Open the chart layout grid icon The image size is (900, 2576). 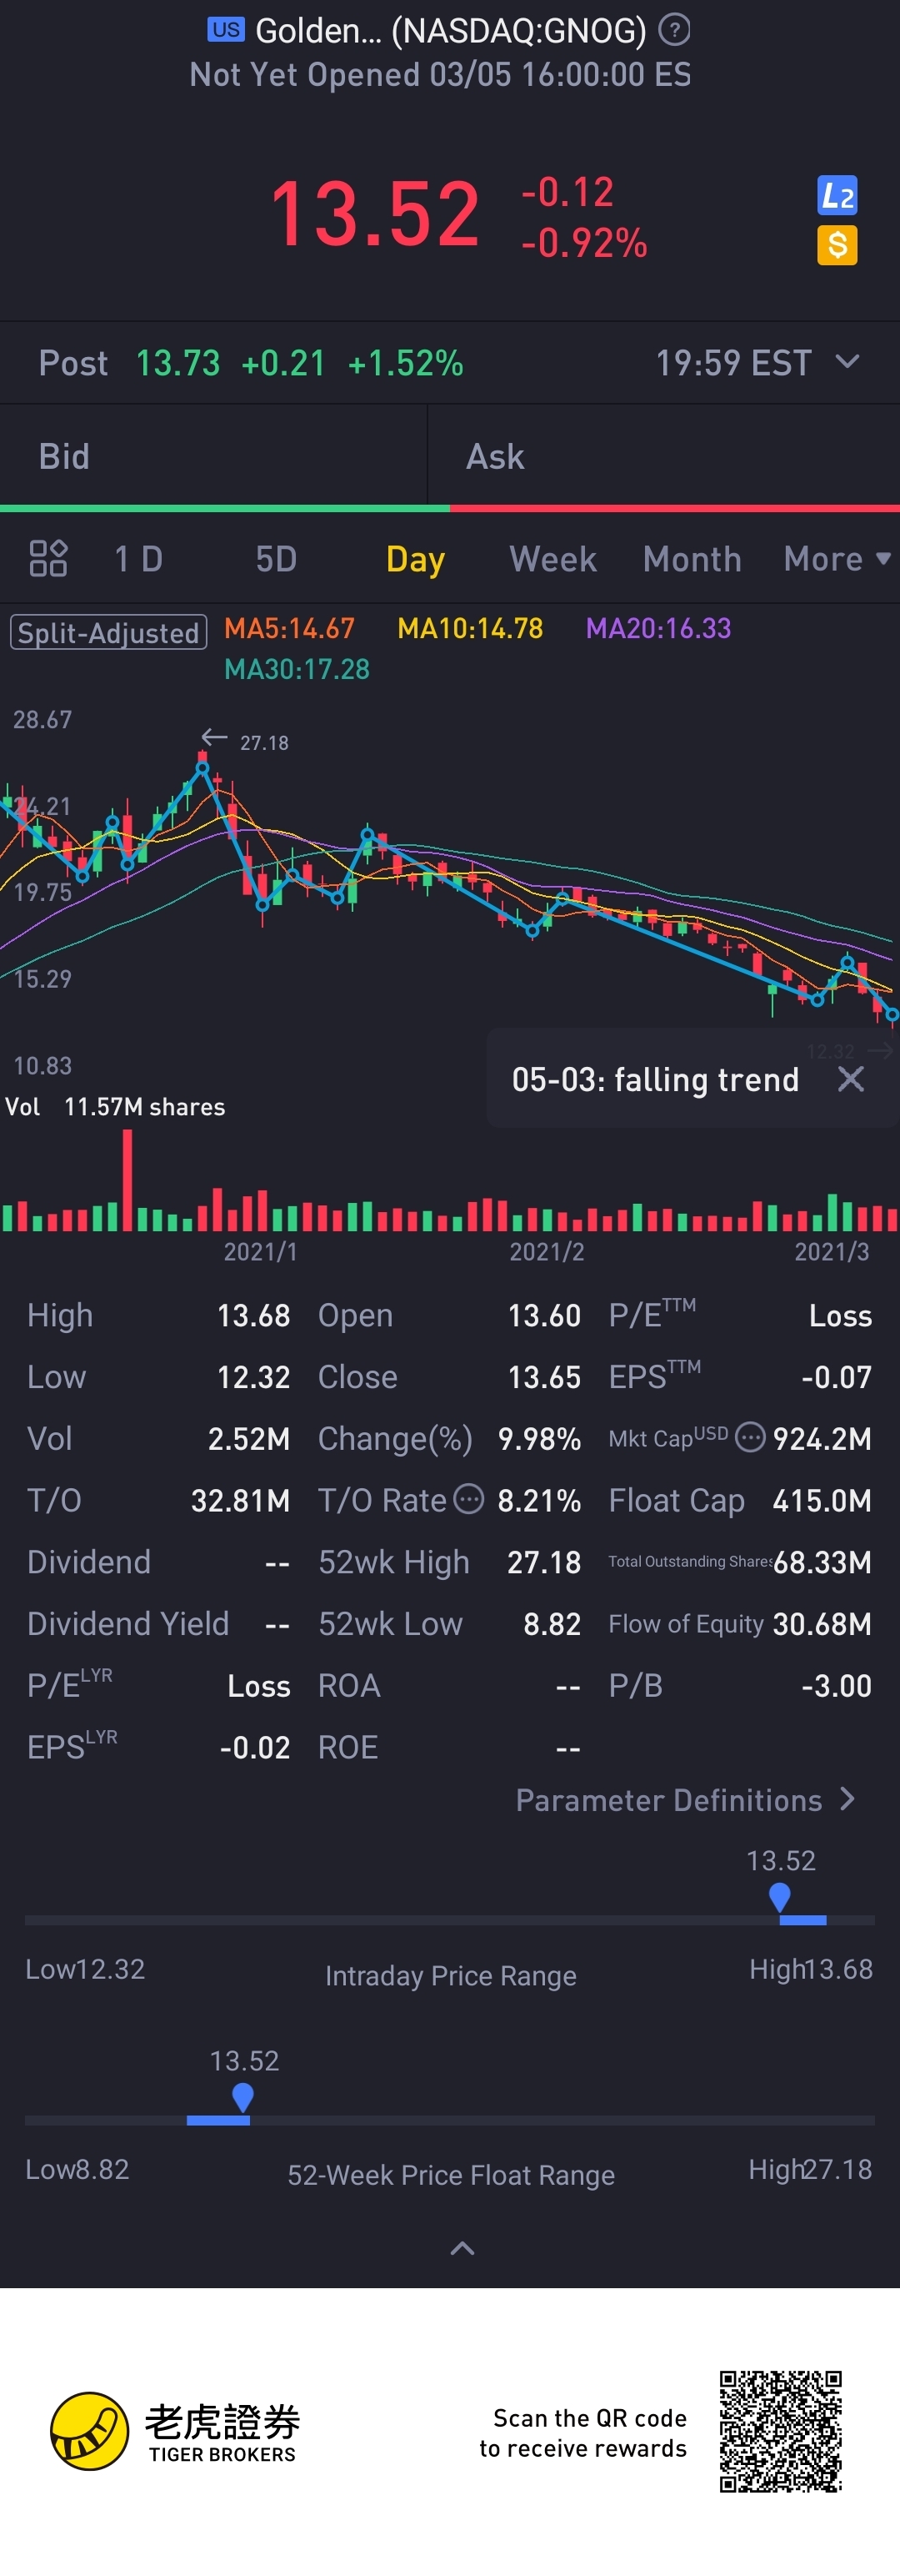point(48,559)
